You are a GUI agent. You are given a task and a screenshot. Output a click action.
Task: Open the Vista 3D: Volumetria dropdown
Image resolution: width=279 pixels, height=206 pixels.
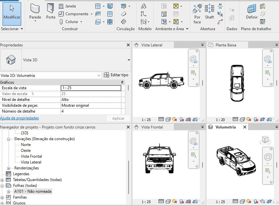tap(51, 76)
